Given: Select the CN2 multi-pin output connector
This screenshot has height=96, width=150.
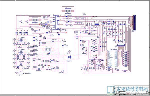Looking at the screenshot, I should [134, 23].
